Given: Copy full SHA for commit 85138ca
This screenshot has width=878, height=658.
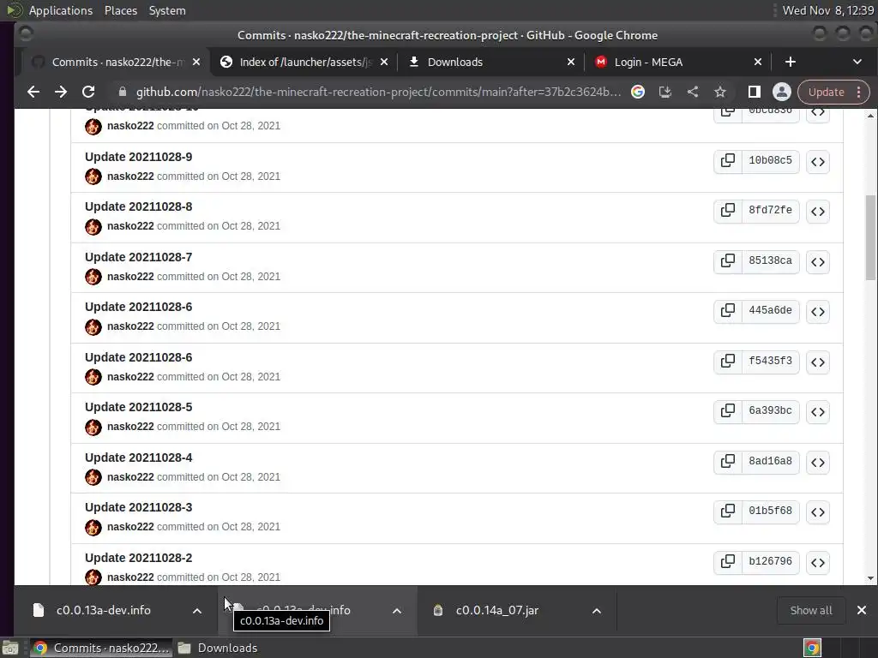Looking at the screenshot, I should (727, 260).
